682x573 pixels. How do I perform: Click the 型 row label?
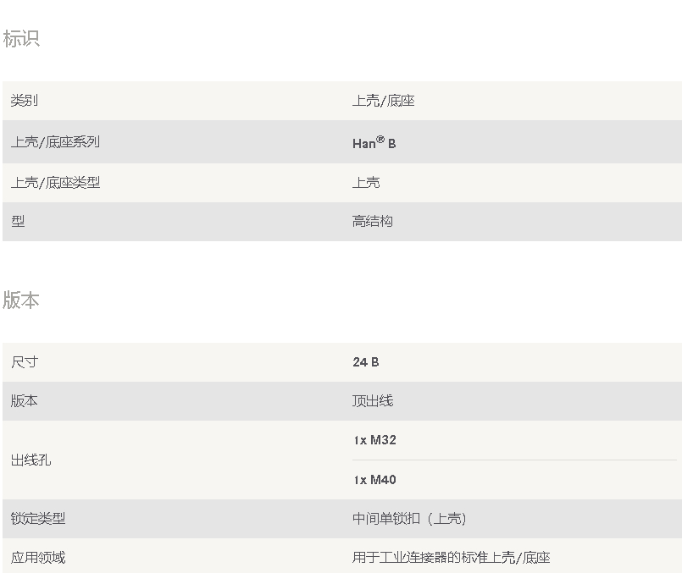tap(18, 221)
